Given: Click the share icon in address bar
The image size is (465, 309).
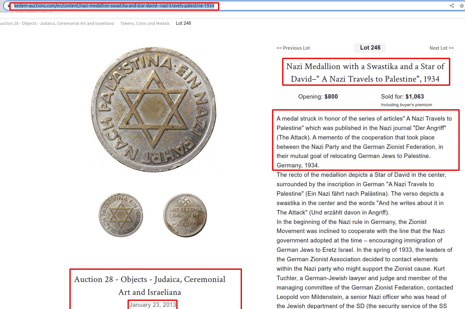Looking at the screenshot, I should 452,6.
